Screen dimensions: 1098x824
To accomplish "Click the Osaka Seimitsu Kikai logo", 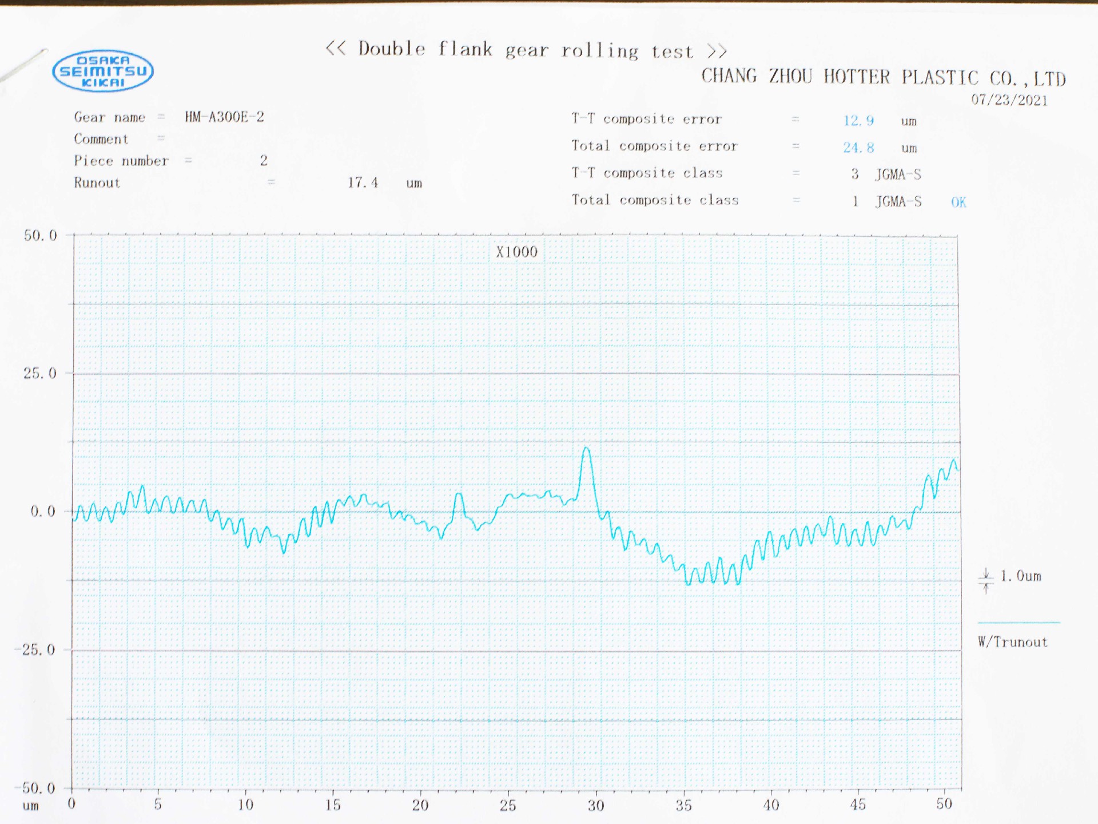I will (x=103, y=71).
